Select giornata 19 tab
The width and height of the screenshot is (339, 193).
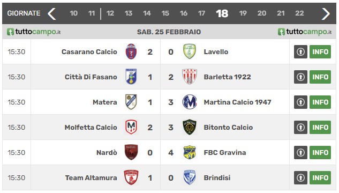(x=243, y=13)
